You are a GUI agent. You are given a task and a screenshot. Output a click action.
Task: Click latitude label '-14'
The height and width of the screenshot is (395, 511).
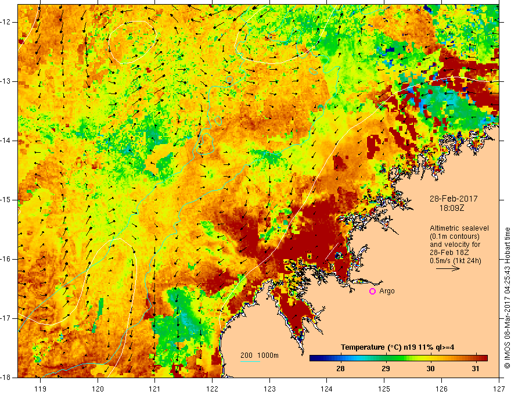6,141
